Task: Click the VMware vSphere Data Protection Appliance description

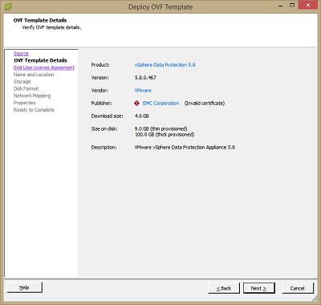Action: point(185,148)
